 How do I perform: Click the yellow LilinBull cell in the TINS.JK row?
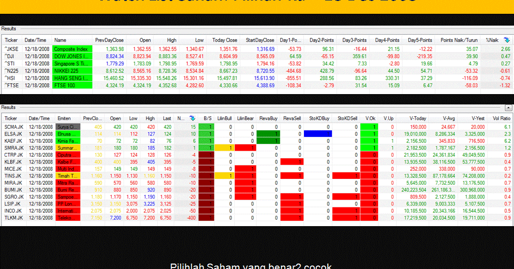(x=224, y=176)
